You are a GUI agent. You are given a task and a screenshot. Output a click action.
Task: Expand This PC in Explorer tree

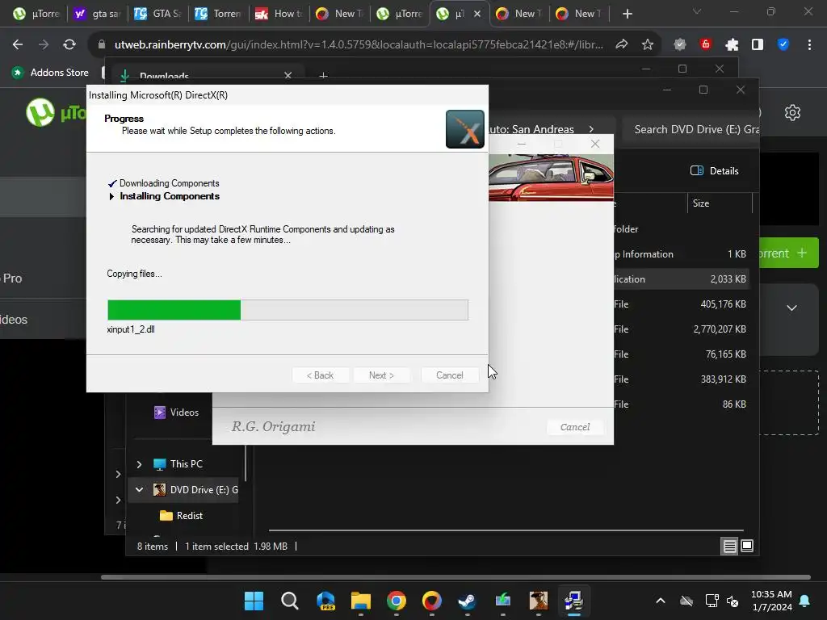[139, 464]
